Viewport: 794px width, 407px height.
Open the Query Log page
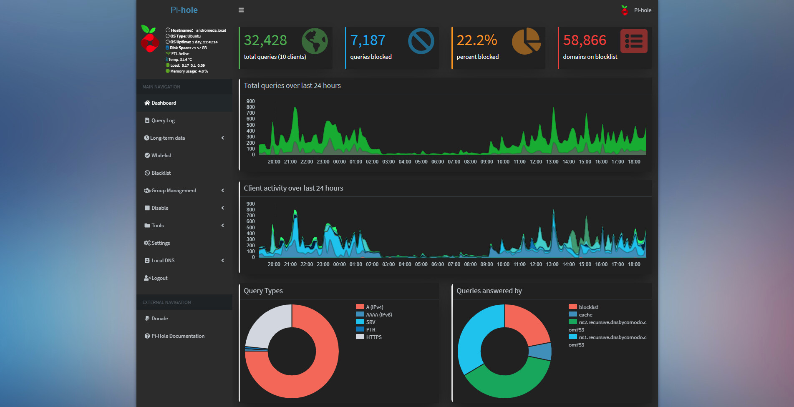pyautogui.click(x=163, y=121)
